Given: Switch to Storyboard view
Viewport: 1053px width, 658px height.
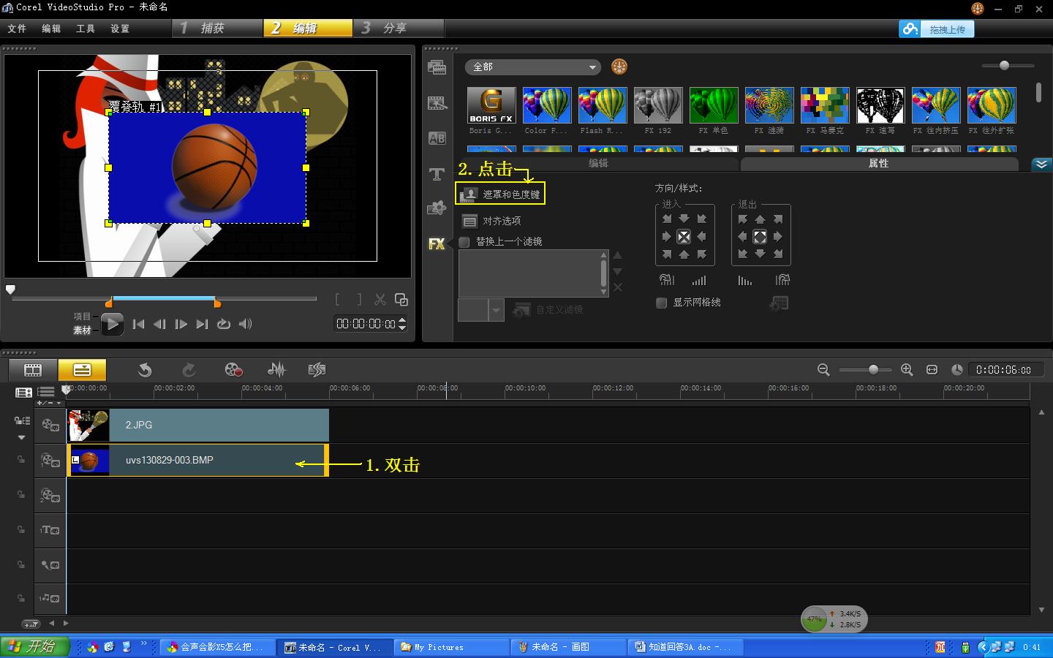Looking at the screenshot, I should (x=33, y=370).
